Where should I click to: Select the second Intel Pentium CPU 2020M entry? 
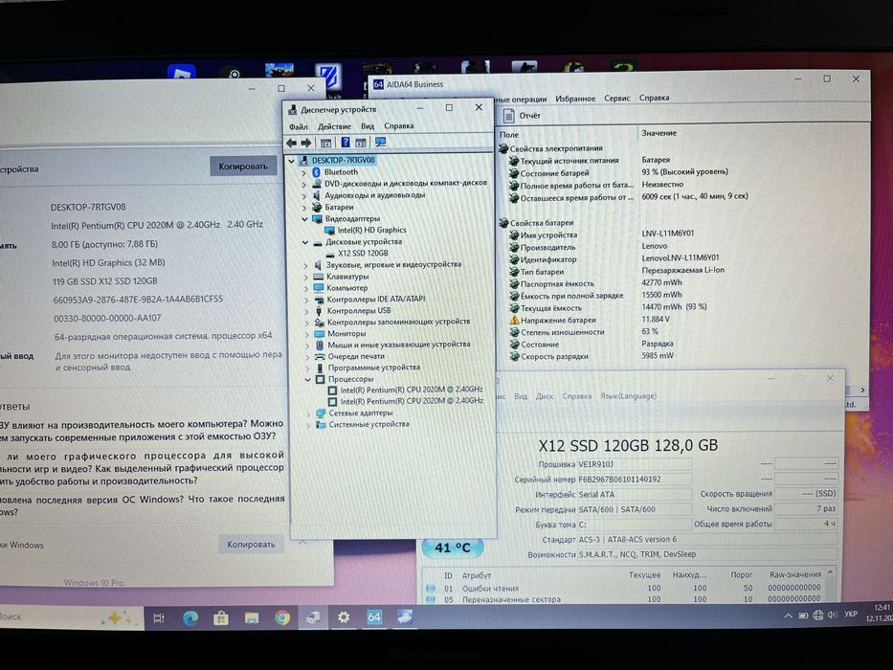point(412,401)
